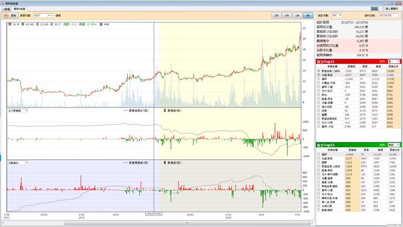
Task: Set chart range to 3月
Action: [276, 16]
